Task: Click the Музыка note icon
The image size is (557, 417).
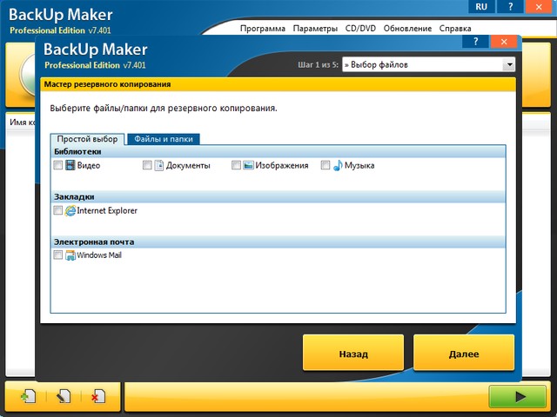Action: click(338, 165)
